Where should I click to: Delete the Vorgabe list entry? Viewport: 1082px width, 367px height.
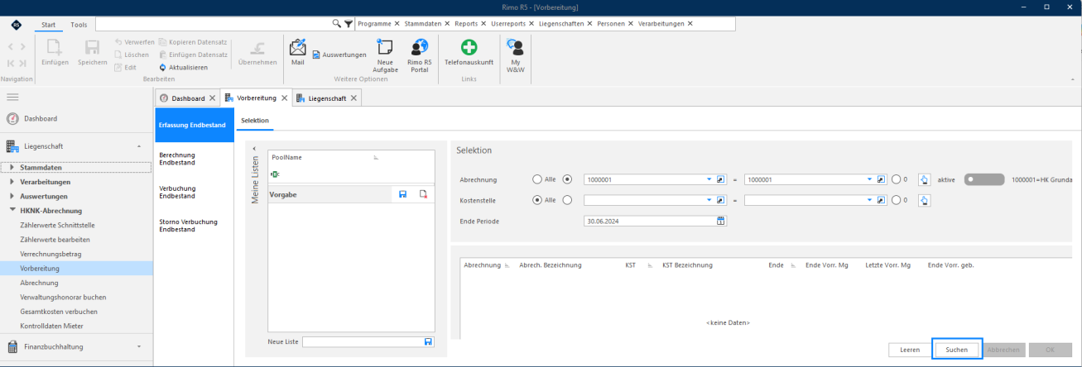(x=423, y=194)
